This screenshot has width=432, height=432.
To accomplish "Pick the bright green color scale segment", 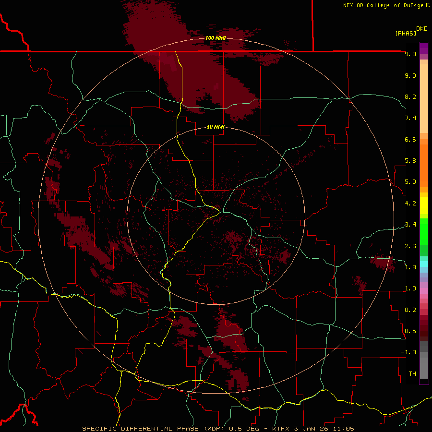I will 424,231.
